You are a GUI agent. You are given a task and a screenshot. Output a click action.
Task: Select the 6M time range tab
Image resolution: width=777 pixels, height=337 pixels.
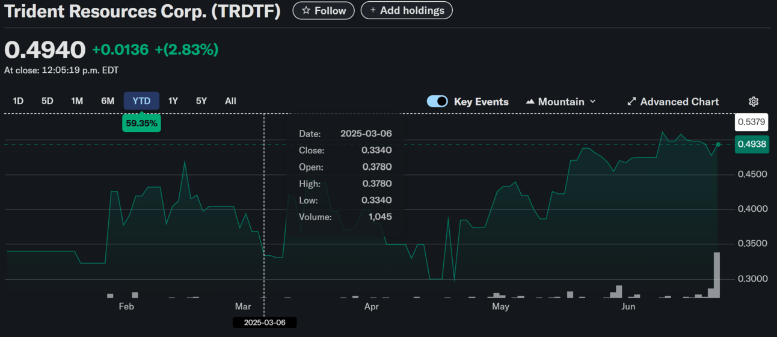coord(108,101)
